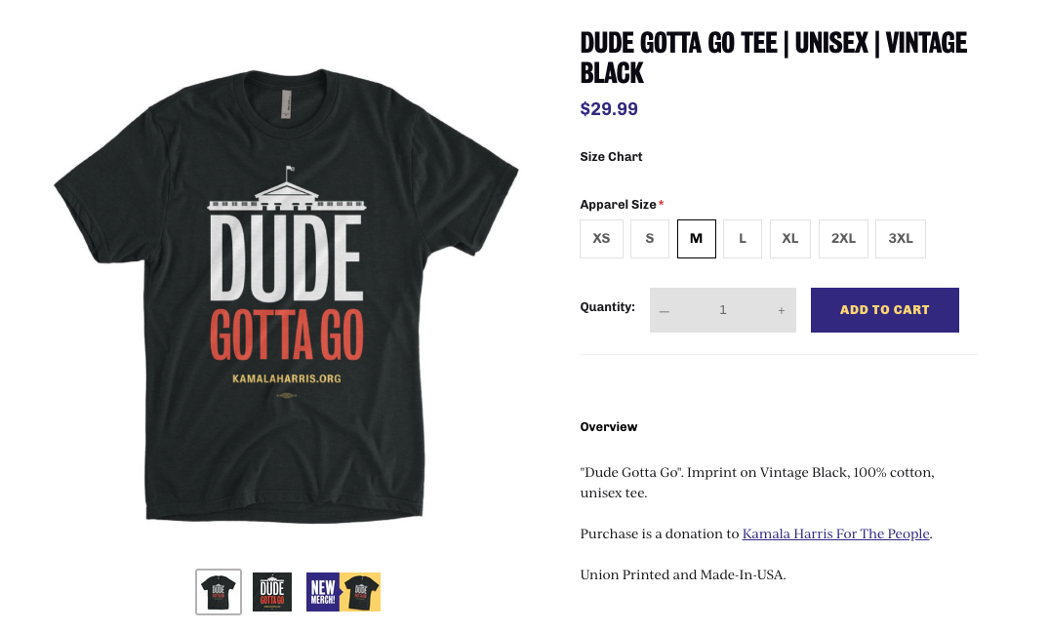Select the S apparel size

[x=649, y=238]
